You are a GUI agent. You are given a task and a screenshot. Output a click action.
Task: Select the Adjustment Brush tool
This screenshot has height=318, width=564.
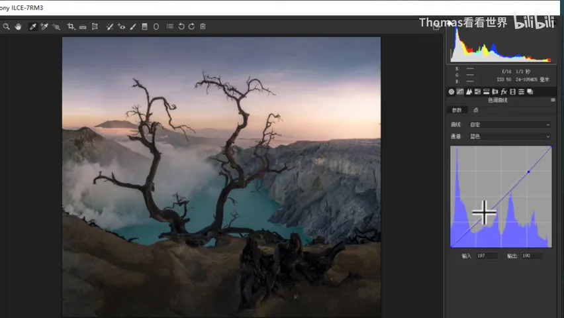coord(133,26)
